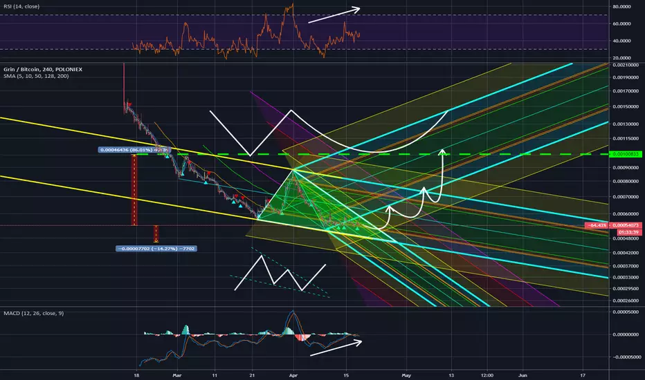Viewport: 645px width, 380px height.
Task: Click the 40.0000 RSI scale value
Action: [621, 41]
